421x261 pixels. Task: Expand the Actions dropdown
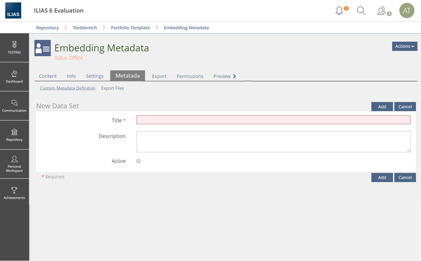point(404,46)
